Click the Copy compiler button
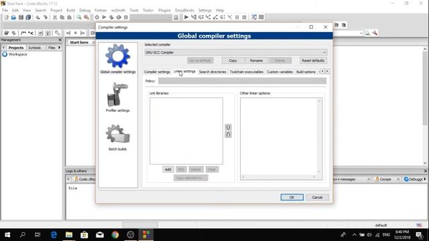 (x=233, y=60)
